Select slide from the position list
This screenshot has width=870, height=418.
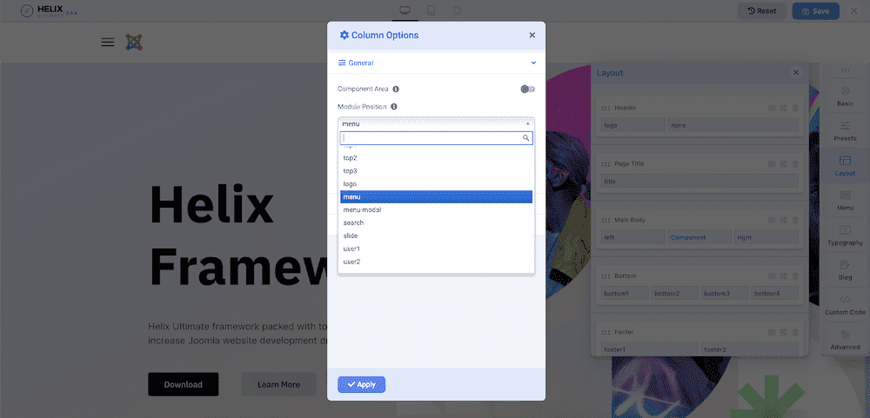(x=436, y=236)
